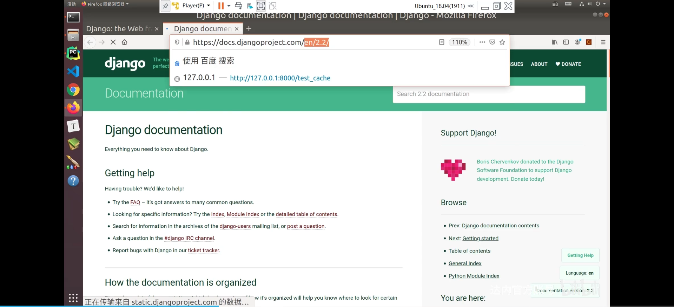Open the ticket tracker link

click(204, 251)
